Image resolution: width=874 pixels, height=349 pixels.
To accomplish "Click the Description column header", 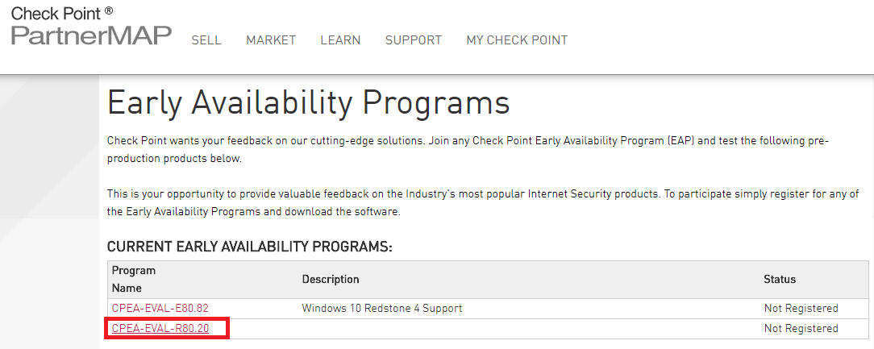I will click(331, 279).
